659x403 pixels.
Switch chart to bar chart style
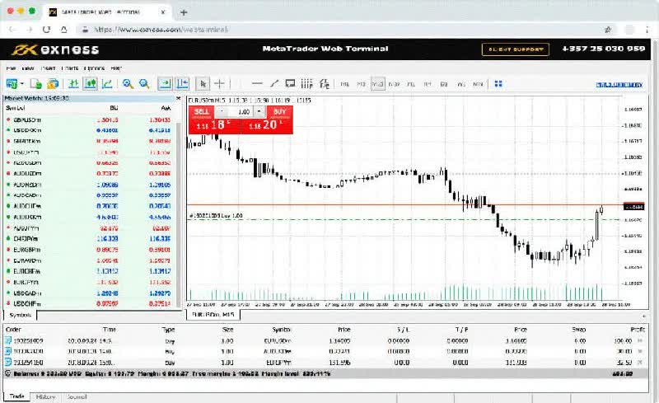pos(73,83)
